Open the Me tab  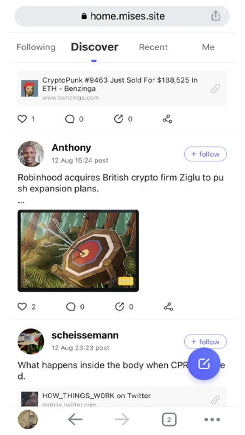pos(208,47)
